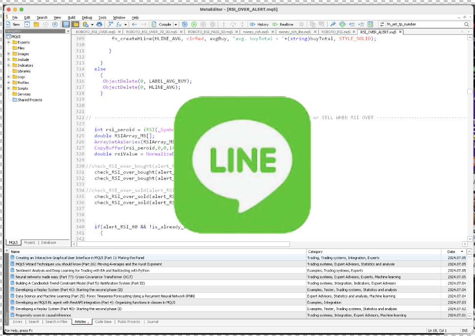This screenshot has width=475, height=336.
Task: Close the ROBOTO_RSI.mq5 tab with its x
Action: click(354, 32)
